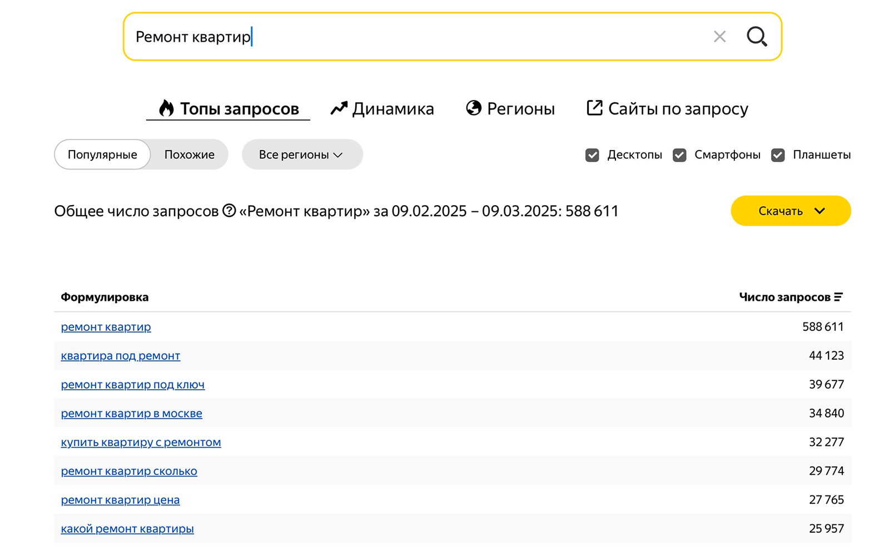Click the globe icon for Регионы
Screen dimensions: 894x556
(474, 108)
